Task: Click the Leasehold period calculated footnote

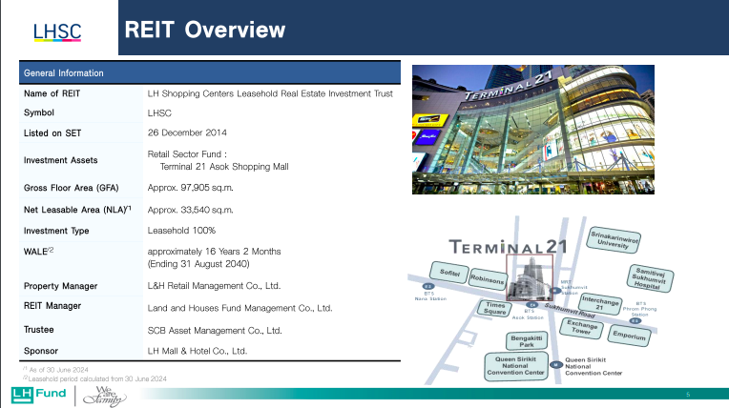Action: (94, 378)
